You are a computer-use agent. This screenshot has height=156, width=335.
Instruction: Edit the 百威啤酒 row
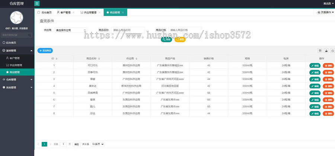[315, 93]
